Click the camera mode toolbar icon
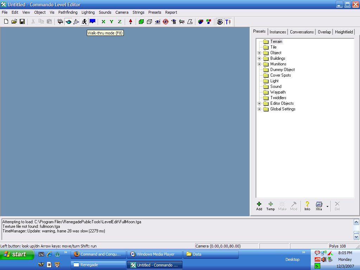 click(x=60, y=22)
